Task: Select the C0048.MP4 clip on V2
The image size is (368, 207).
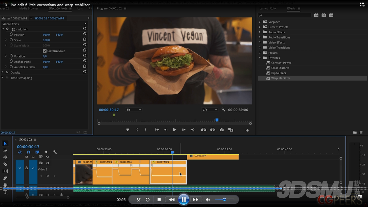Action: (x=213, y=157)
